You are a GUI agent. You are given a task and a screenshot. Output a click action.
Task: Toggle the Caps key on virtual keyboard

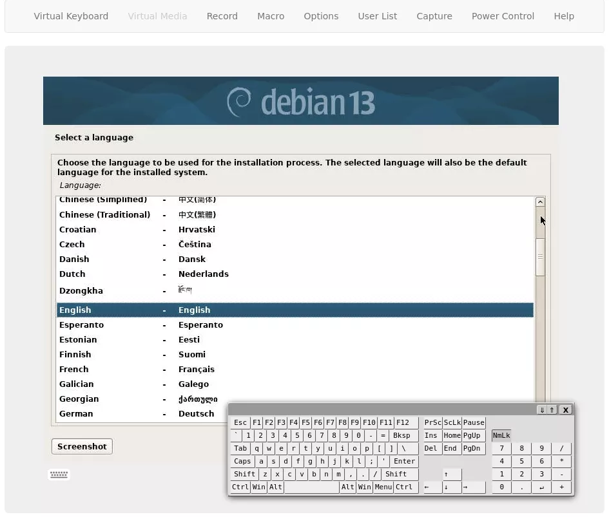click(x=242, y=461)
